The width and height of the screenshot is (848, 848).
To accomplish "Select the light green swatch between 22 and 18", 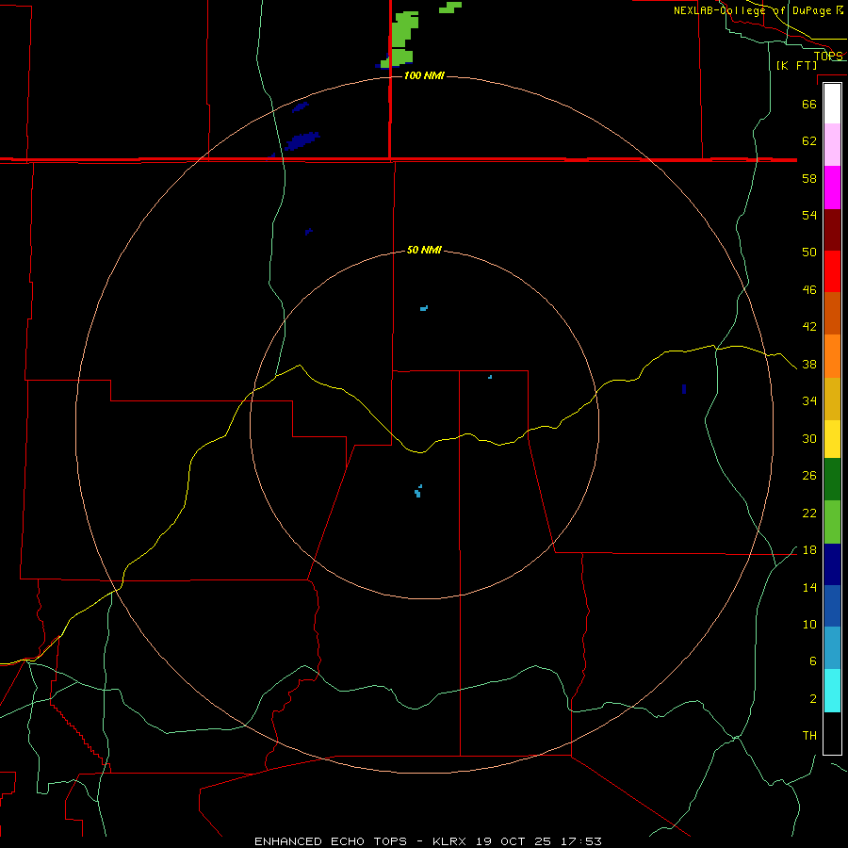I will (832, 522).
